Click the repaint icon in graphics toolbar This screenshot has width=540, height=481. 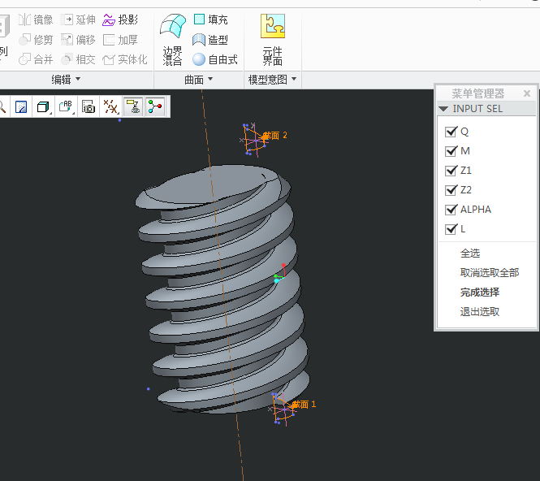21,106
